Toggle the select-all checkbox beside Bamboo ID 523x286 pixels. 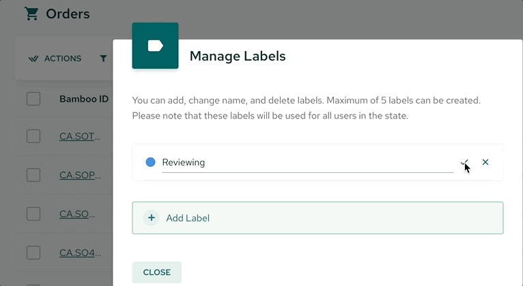point(33,99)
